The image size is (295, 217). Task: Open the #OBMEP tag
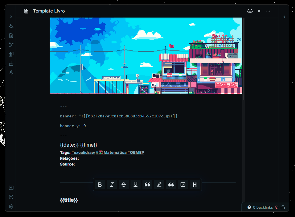click(x=136, y=153)
